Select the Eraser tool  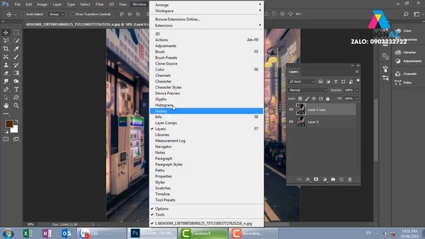click(6, 73)
